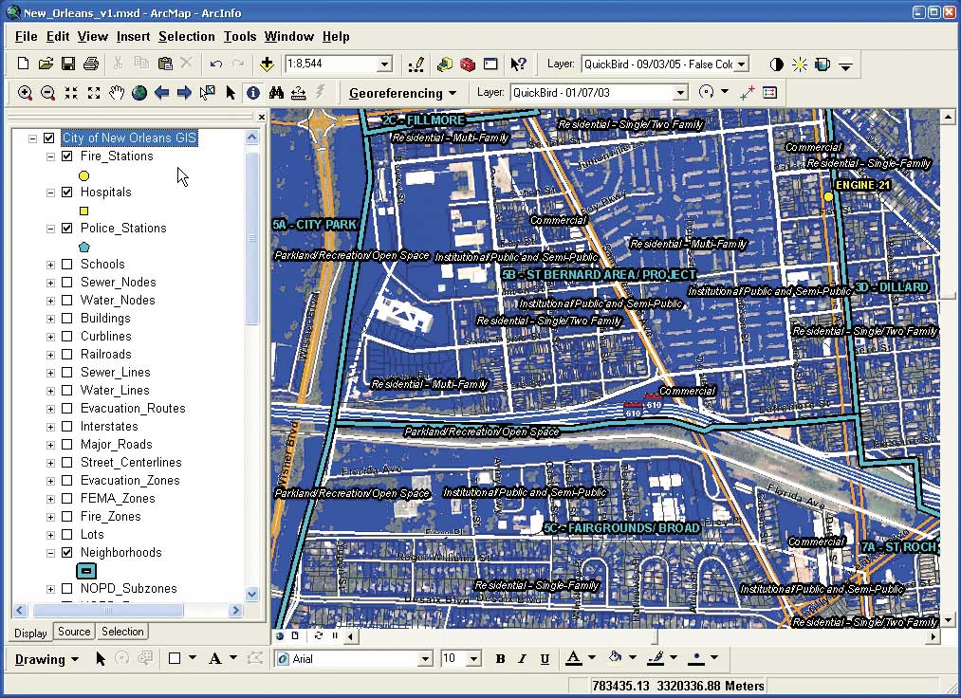Activate the Pan hand tool

tap(117, 93)
